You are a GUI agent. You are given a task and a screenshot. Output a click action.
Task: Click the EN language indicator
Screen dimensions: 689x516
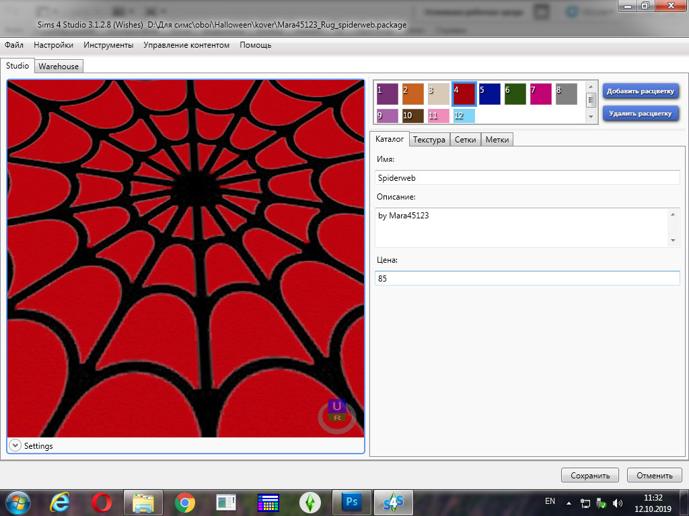[550, 501]
